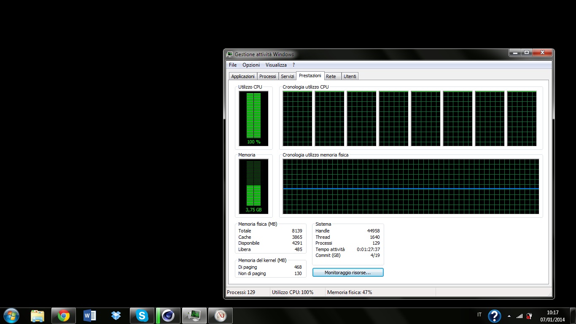Click the Task Manager title bar icon

click(230, 54)
